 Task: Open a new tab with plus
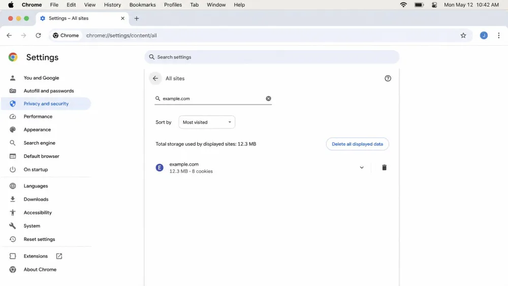pyautogui.click(x=136, y=18)
